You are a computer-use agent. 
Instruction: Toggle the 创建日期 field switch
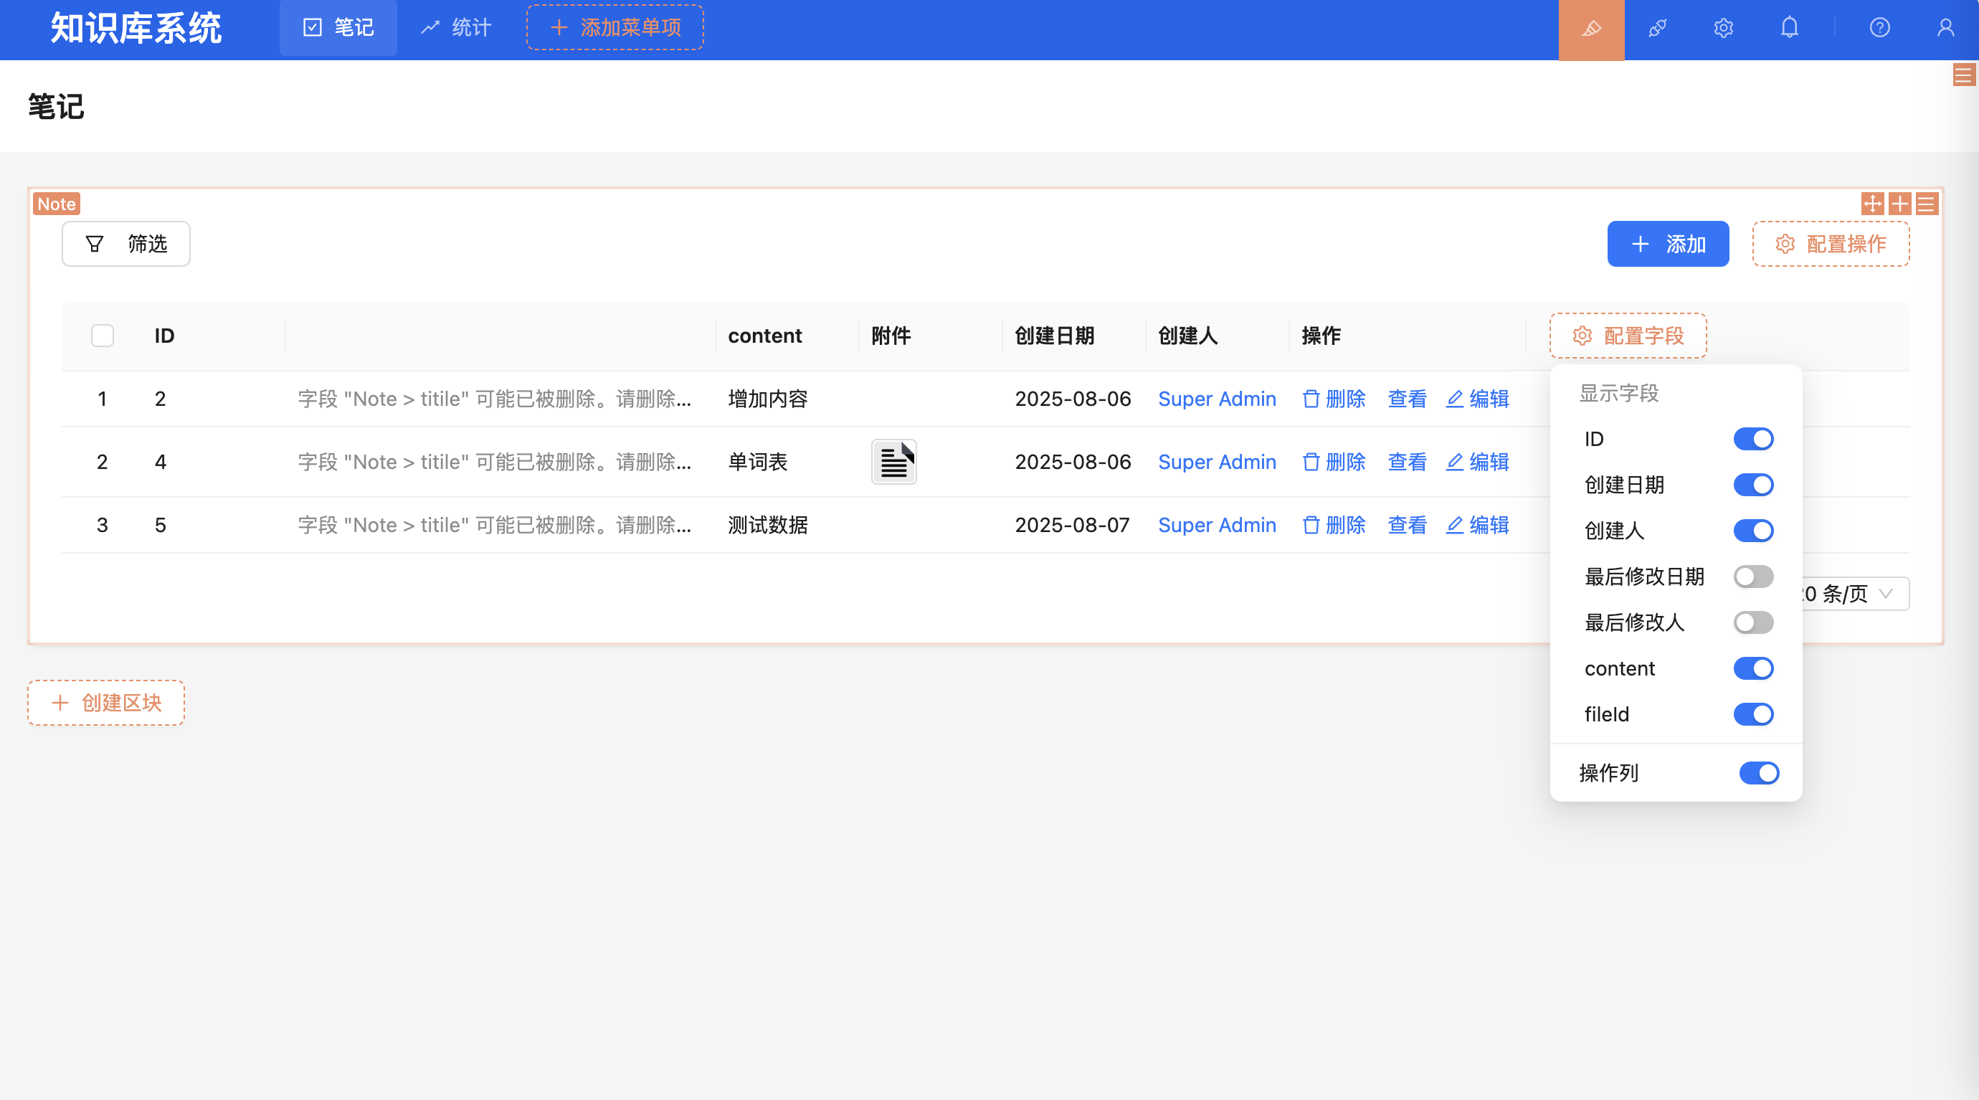(x=1753, y=485)
